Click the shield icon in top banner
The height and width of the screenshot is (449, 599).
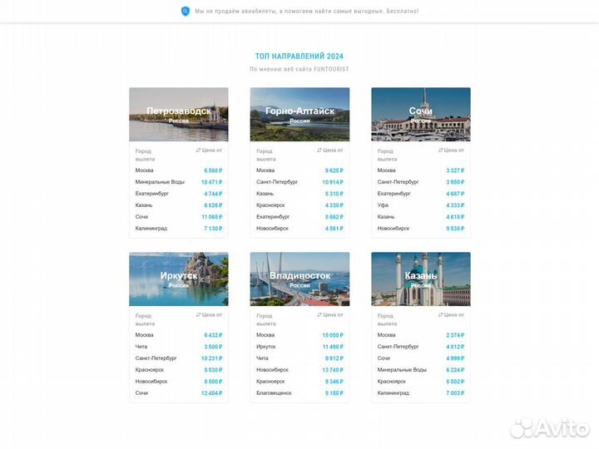[186, 11]
